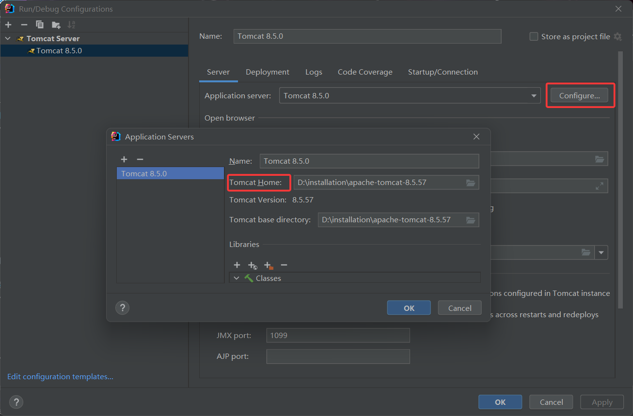Image resolution: width=633 pixels, height=416 pixels.
Task: Remove the selected server in the Application Servers dialog
Action: (140, 159)
